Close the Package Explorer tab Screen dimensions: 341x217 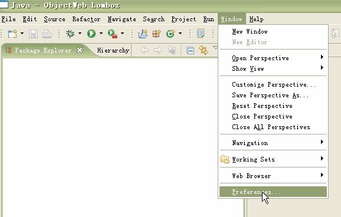click(80, 50)
